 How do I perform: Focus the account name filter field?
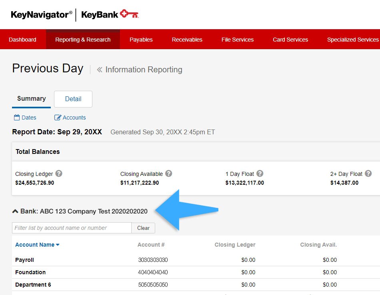tap(72, 228)
